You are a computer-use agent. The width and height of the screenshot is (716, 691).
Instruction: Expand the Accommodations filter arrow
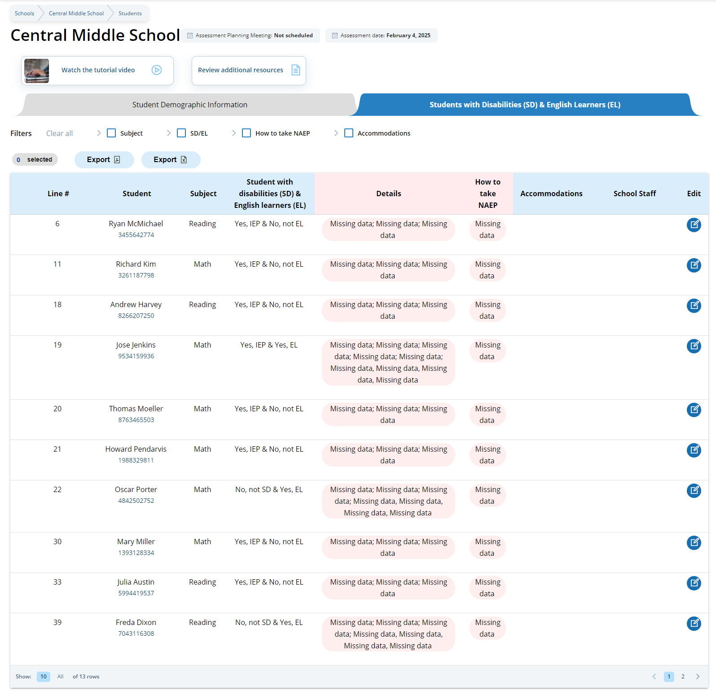pos(336,133)
